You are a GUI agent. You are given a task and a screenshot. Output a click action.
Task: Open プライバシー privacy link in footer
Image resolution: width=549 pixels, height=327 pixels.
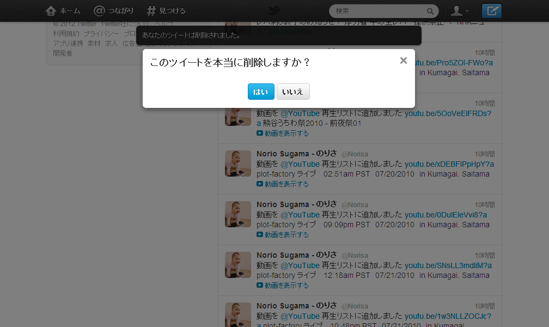101,34
